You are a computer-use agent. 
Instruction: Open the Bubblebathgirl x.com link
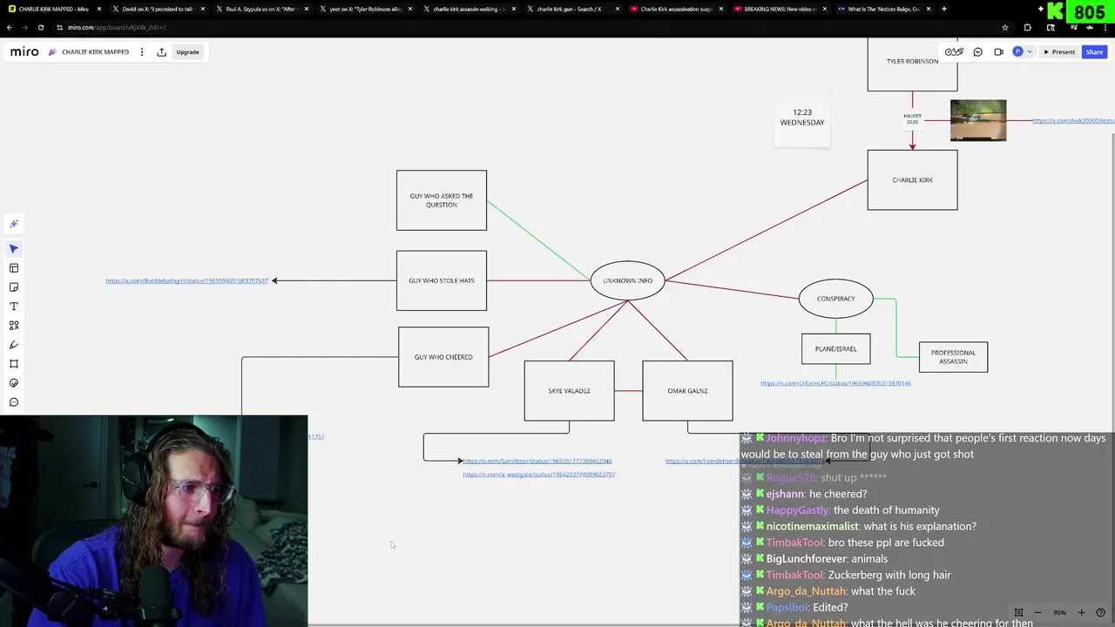pos(186,281)
